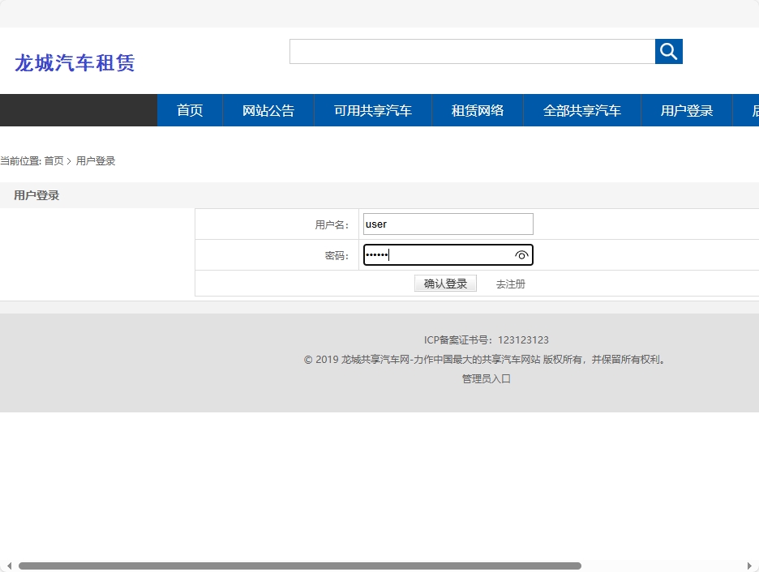
Task: Toggle password visibility with the eye icon
Action: coord(522,254)
